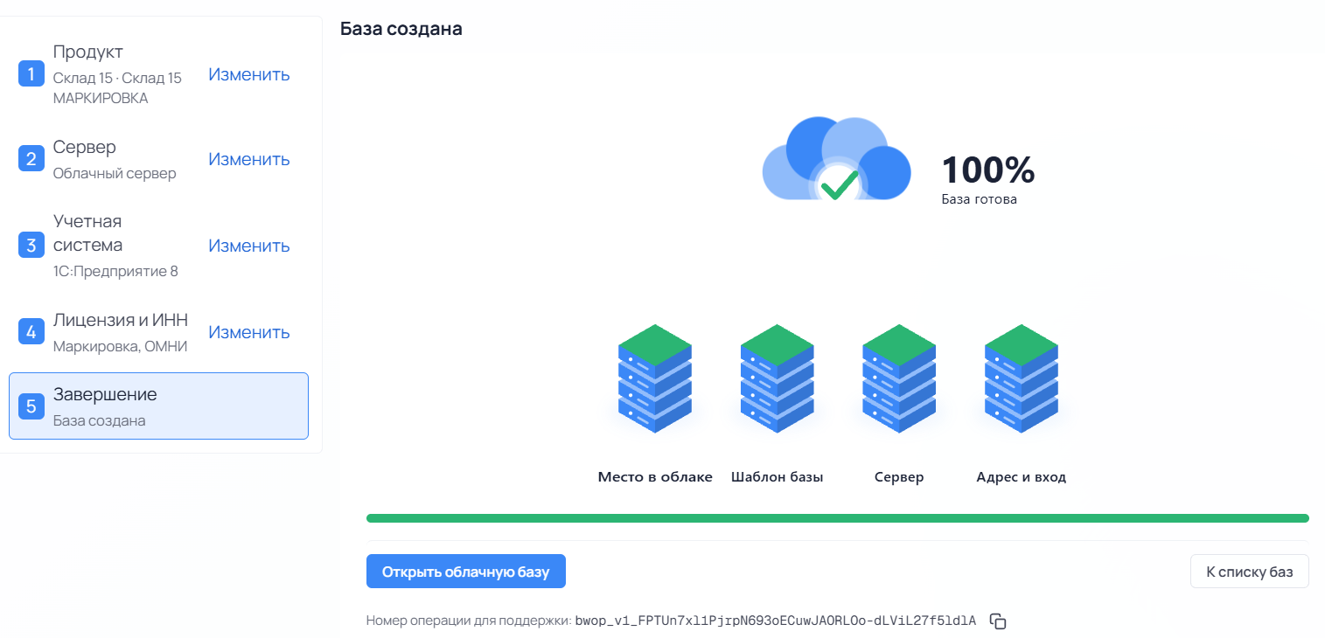
Task: Click "Облачный сервер" subtitle text
Action: (x=115, y=173)
